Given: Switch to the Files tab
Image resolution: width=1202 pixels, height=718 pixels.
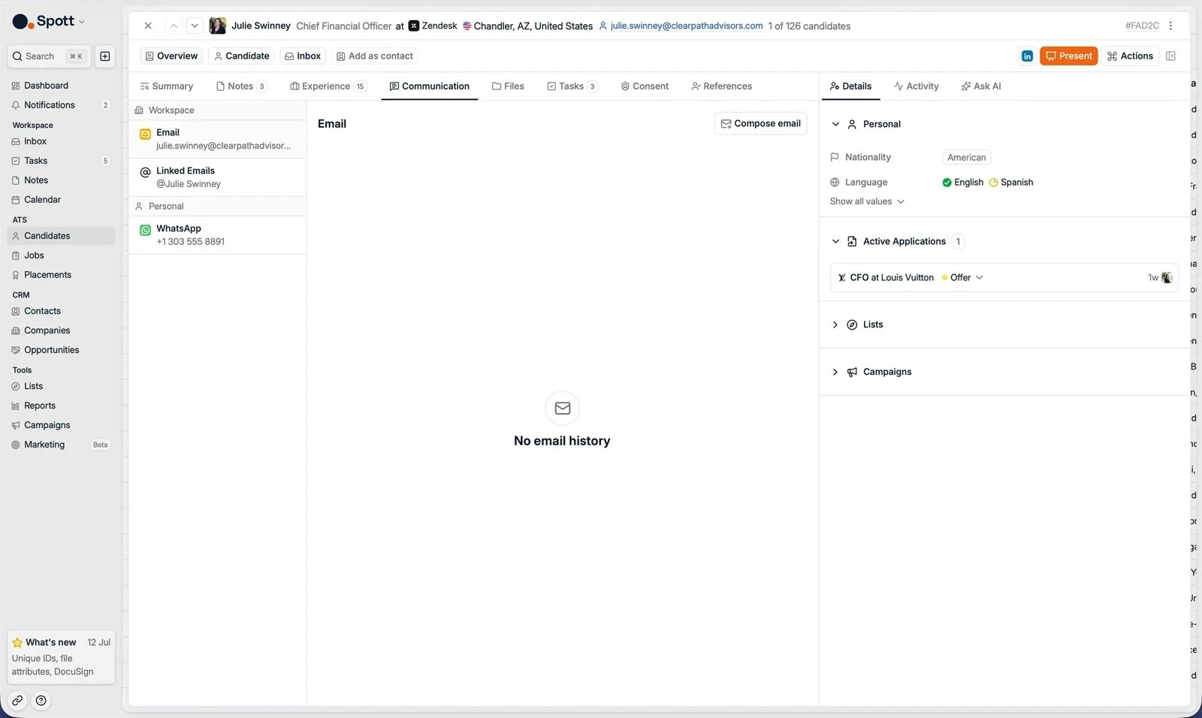Looking at the screenshot, I should (508, 86).
